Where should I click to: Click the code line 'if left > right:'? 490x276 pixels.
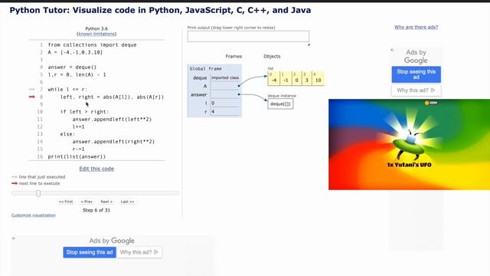(84, 112)
